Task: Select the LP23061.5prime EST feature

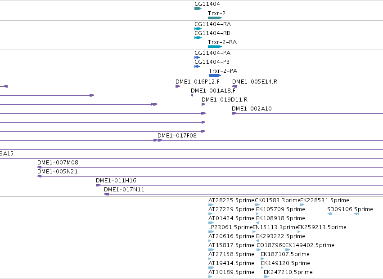Action: [211, 232]
